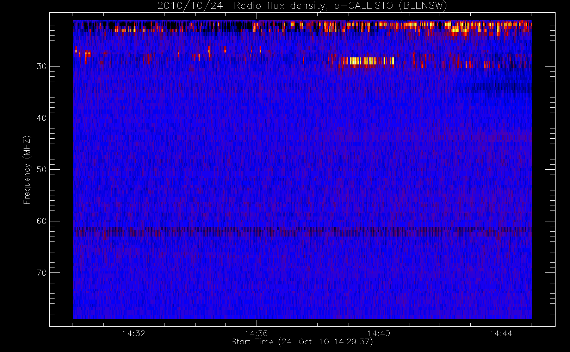The image size is (570, 352).
Task: Click the 14:40 time tick label
Action: coord(379,333)
